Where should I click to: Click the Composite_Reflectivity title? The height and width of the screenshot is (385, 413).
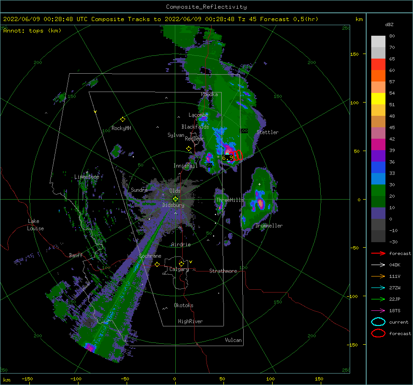click(206, 7)
